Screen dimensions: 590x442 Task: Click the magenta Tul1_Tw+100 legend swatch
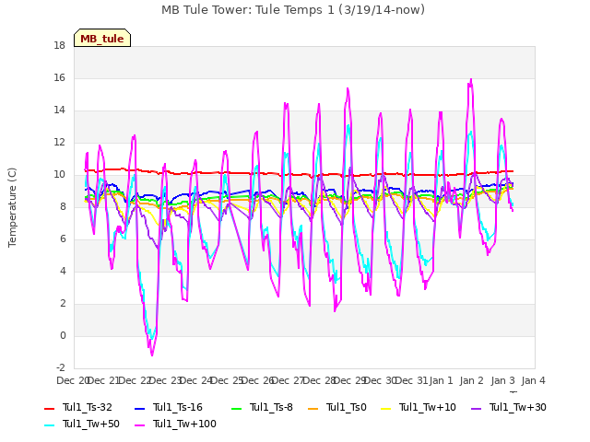pyautogui.click(x=139, y=425)
